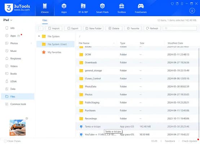This screenshot has height=144, width=200.
Task: Open the car game ad thumbnail
Action: point(18,127)
